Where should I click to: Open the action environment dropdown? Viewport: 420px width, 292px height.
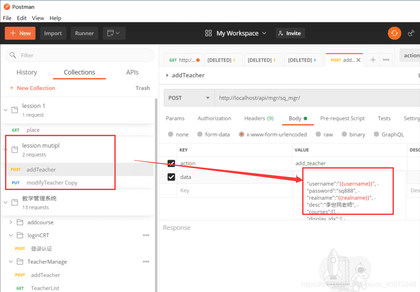click(x=410, y=55)
